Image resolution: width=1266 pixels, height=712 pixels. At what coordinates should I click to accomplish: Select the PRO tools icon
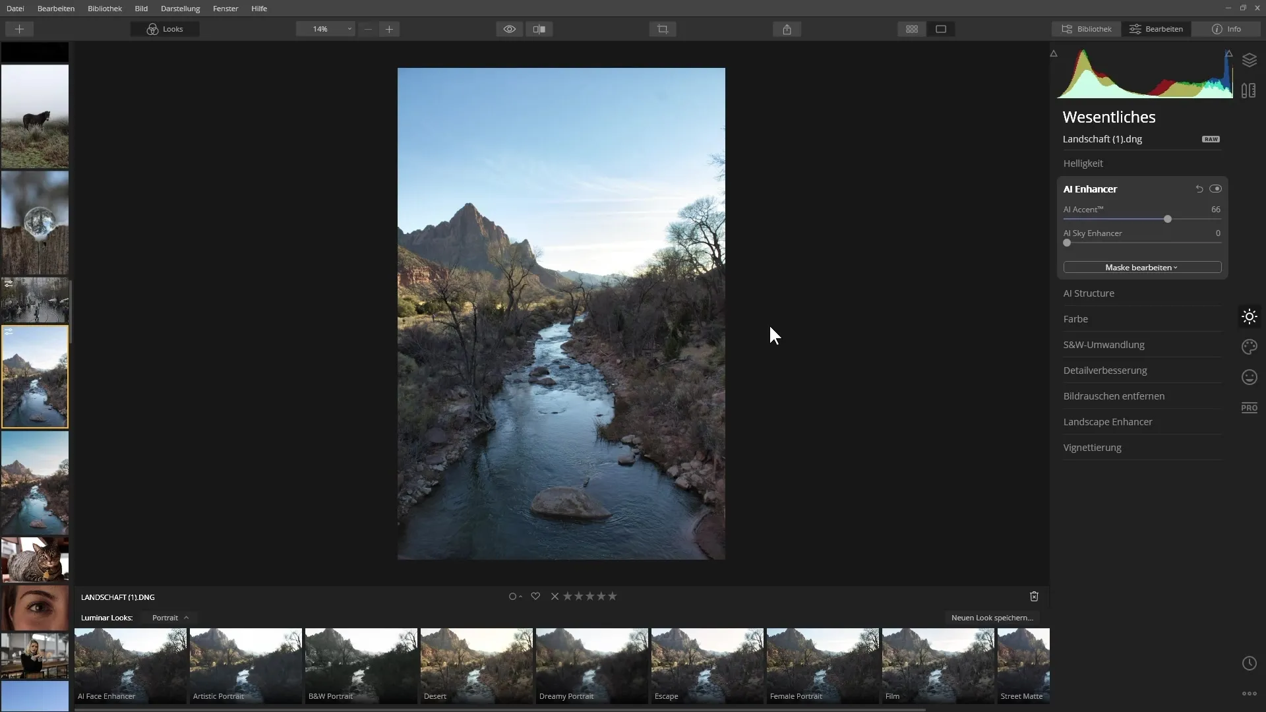tap(1249, 407)
